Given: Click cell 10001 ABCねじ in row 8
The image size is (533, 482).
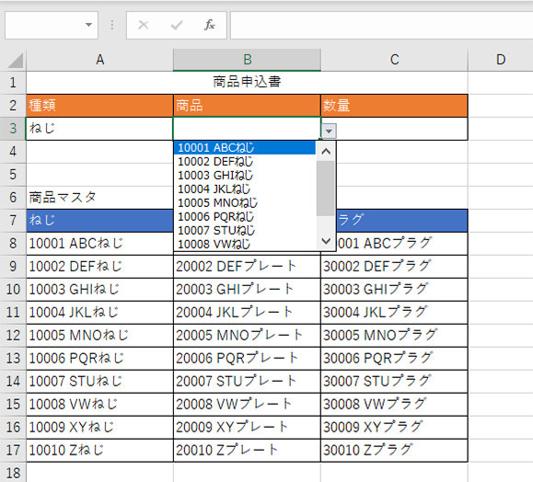Looking at the screenshot, I should point(99,243).
